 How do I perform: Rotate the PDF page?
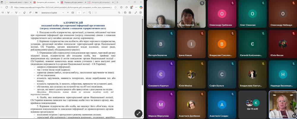coord(89,13)
